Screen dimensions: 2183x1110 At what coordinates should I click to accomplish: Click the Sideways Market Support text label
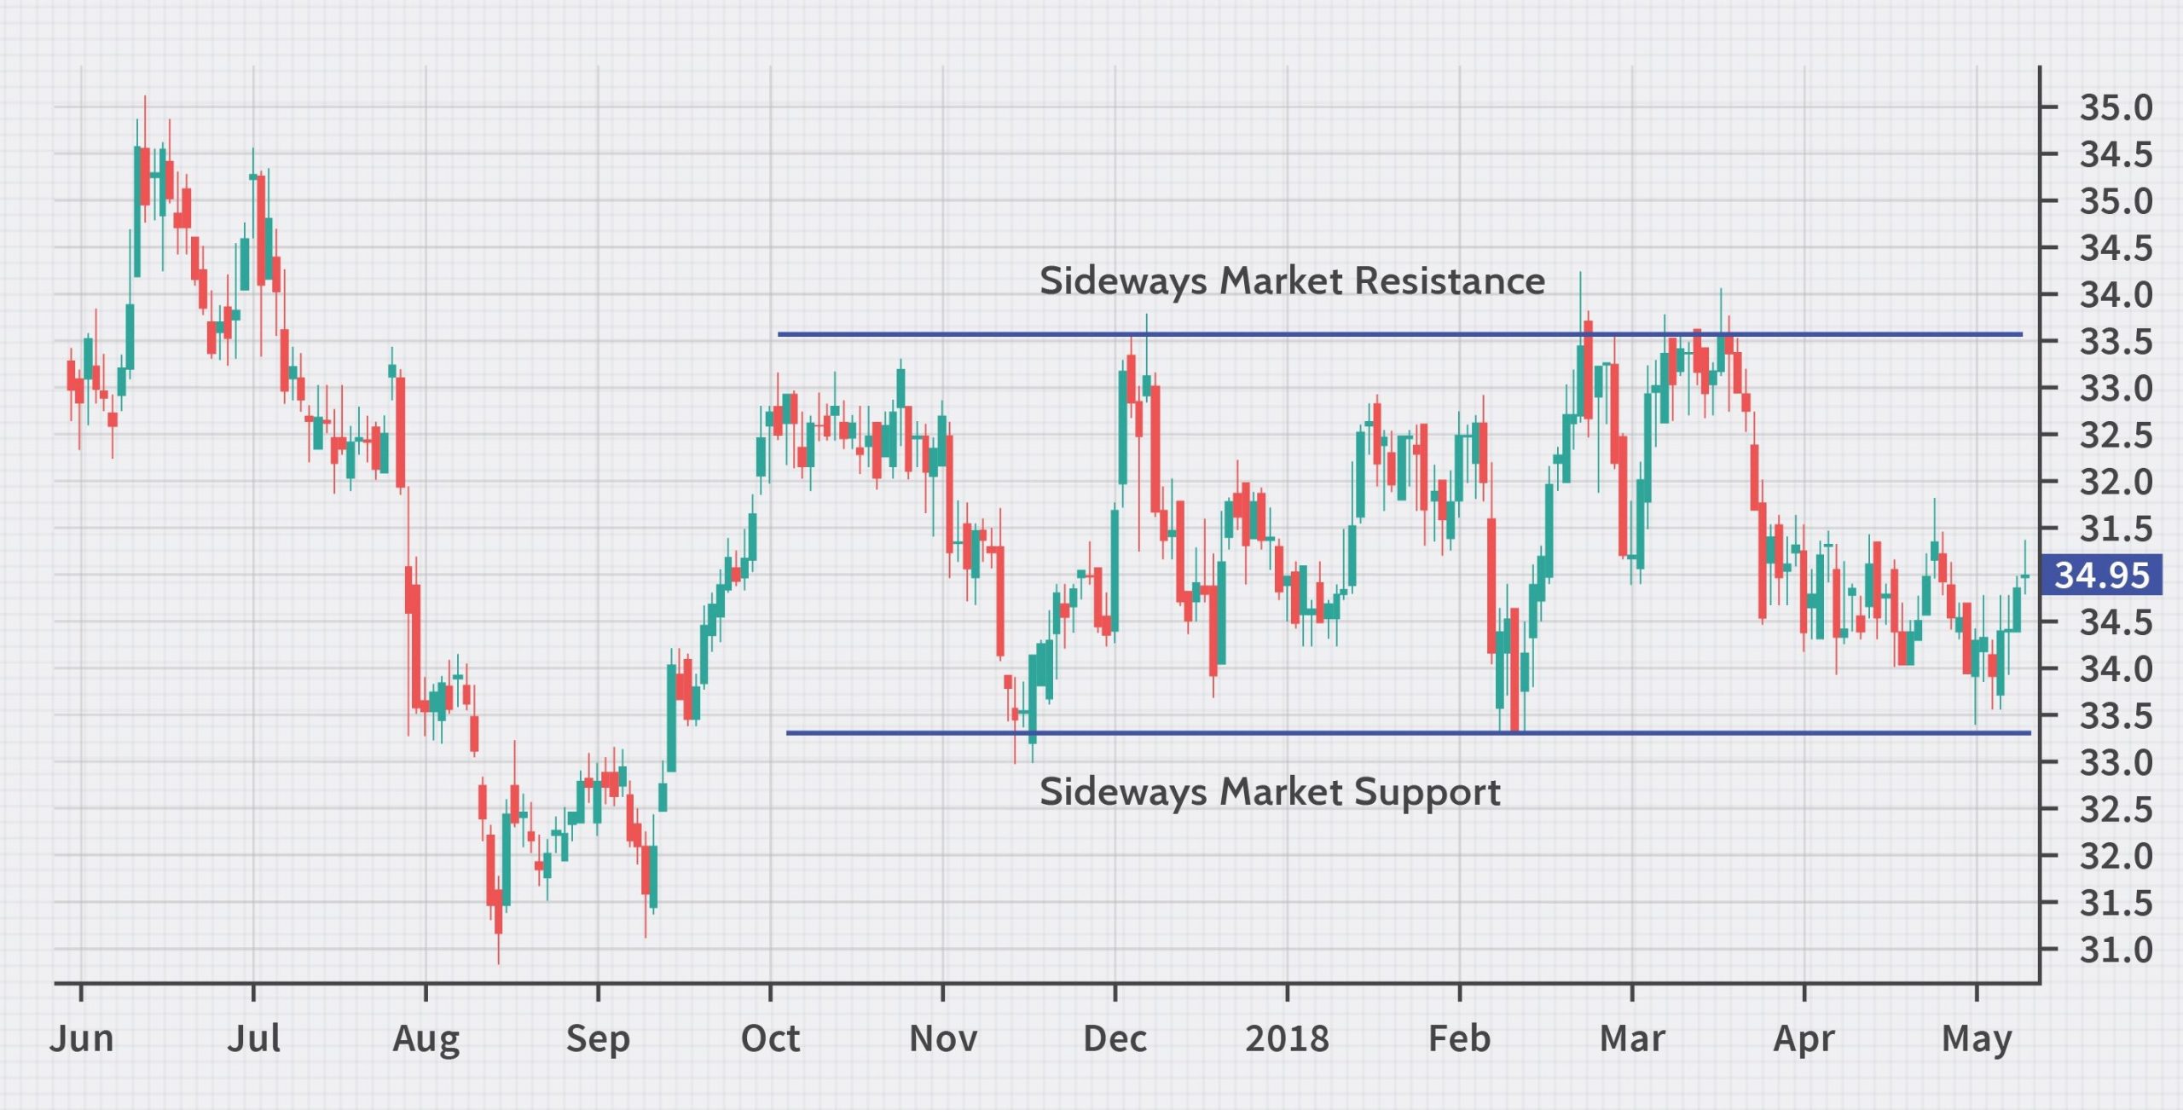(1270, 792)
